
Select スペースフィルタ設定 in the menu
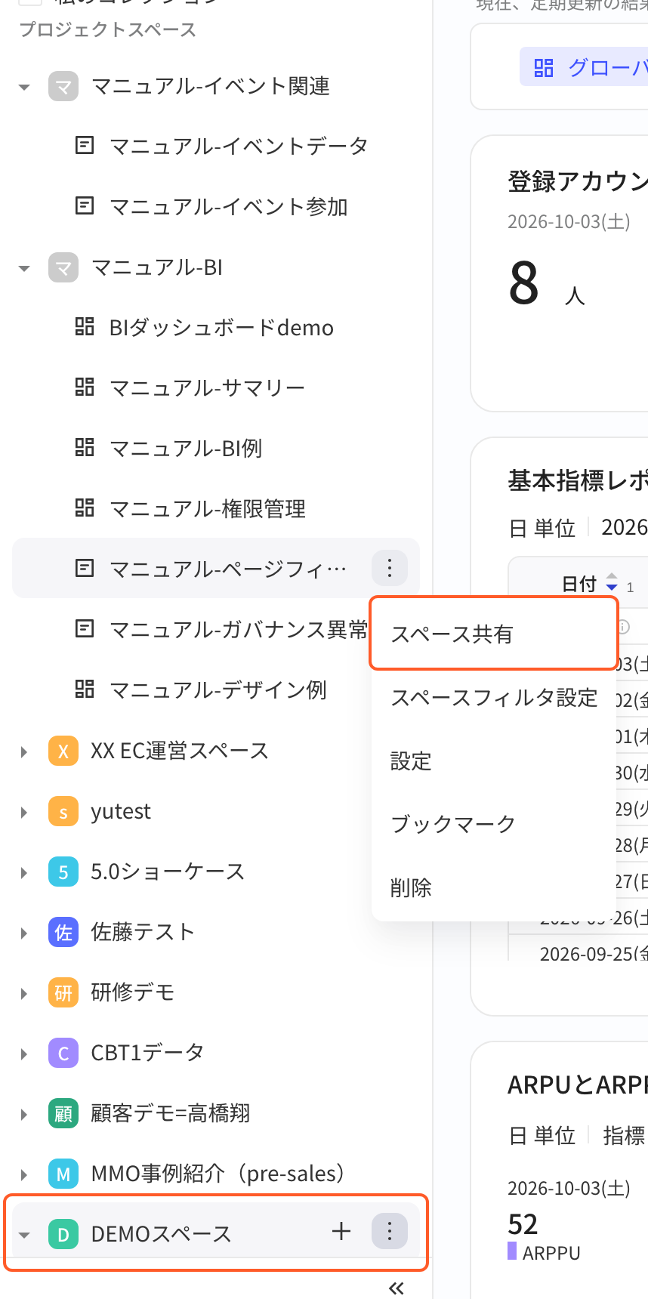[494, 698]
